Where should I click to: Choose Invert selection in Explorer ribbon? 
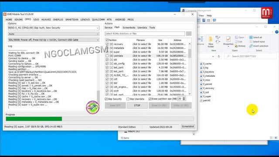click(259, 46)
